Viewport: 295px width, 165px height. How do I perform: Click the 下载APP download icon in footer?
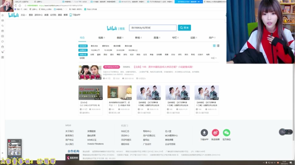[x=204, y=133]
